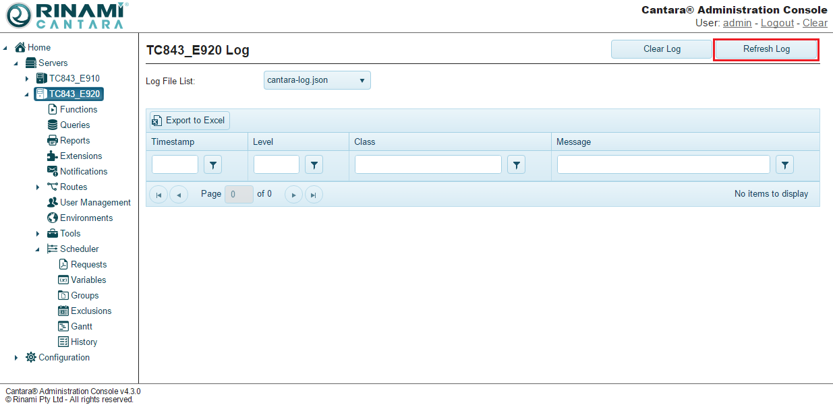Go to the previous page arrow
This screenshot has width=833, height=411.
[x=179, y=195]
